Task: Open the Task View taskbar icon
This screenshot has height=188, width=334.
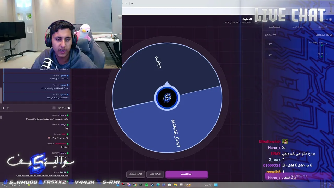Action: pos(181,185)
